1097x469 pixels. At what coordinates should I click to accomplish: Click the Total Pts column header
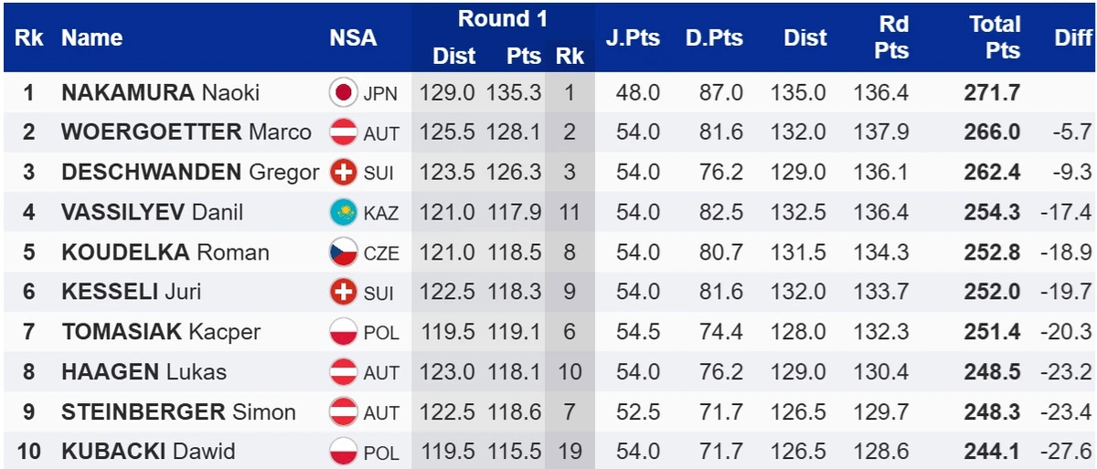(x=995, y=37)
